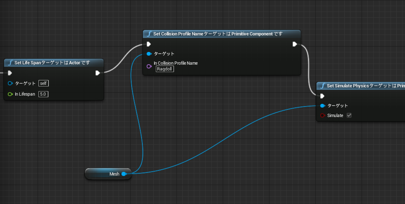The image size is (405, 204).
Task: Select the Set Life Span node title
Action: point(52,63)
